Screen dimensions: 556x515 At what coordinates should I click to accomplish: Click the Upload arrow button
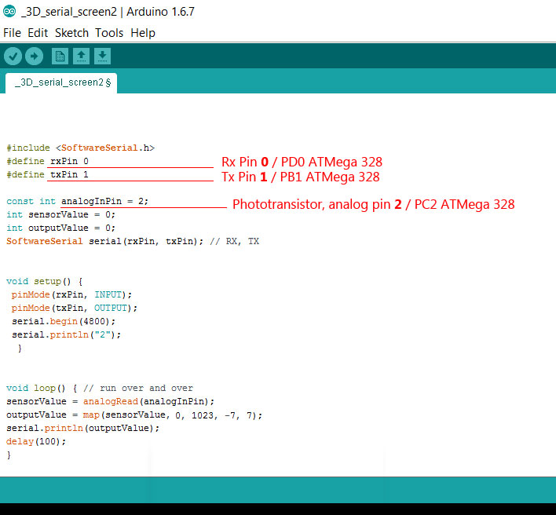pos(34,56)
